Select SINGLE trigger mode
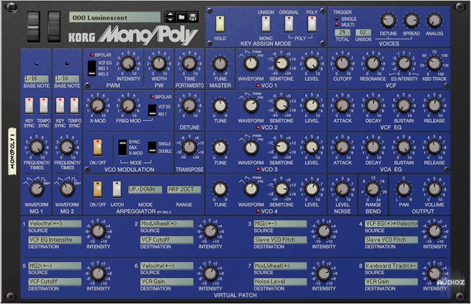471x304 pixels. 337,19
